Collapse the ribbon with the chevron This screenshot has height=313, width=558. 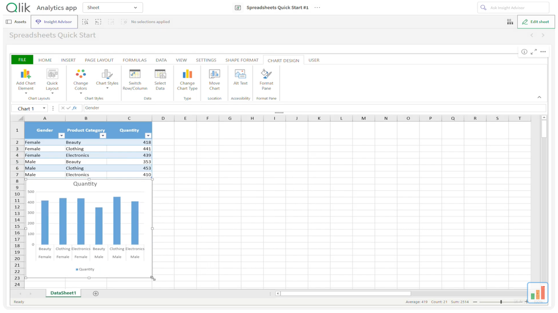(x=539, y=97)
